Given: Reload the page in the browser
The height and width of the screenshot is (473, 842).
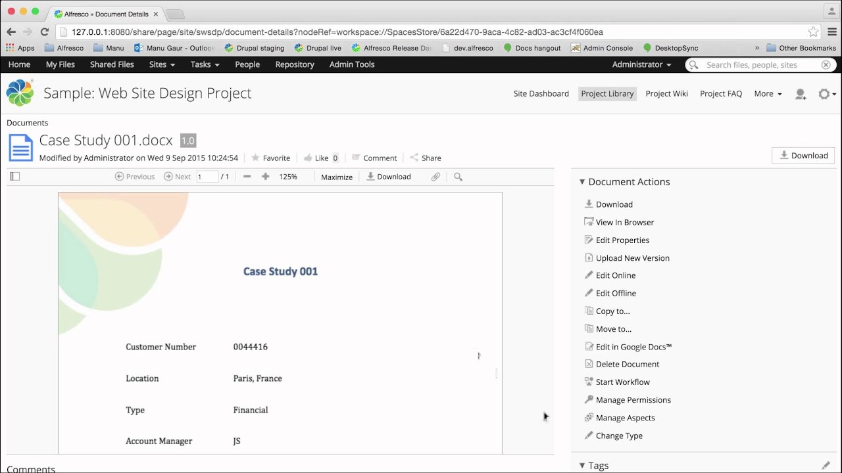Looking at the screenshot, I should 45,32.
